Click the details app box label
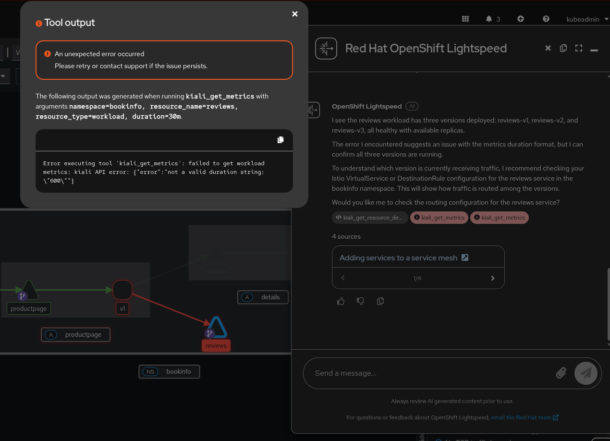Viewport: 610px width, 441px height. [263, 297]
